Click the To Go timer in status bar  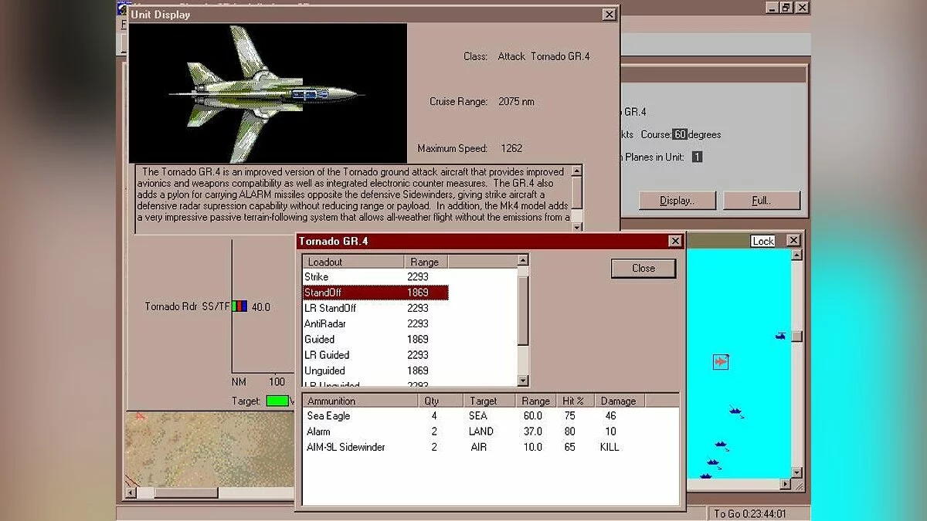750,513
